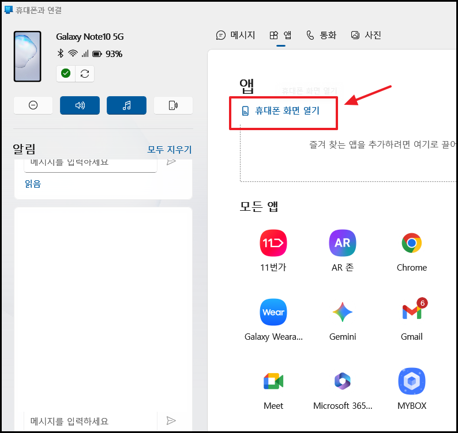458x433 pixels.
Task: Click the Bluetooth status icon
Action: [61, 54]
